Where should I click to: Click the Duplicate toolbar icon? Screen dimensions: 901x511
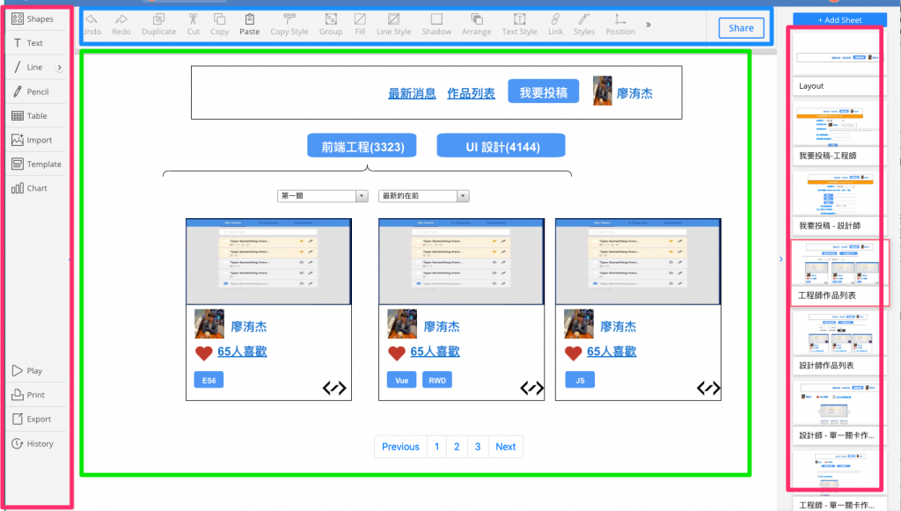pos(158,25)
